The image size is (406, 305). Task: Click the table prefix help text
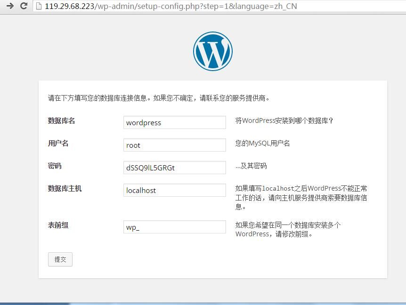(288, 230)
